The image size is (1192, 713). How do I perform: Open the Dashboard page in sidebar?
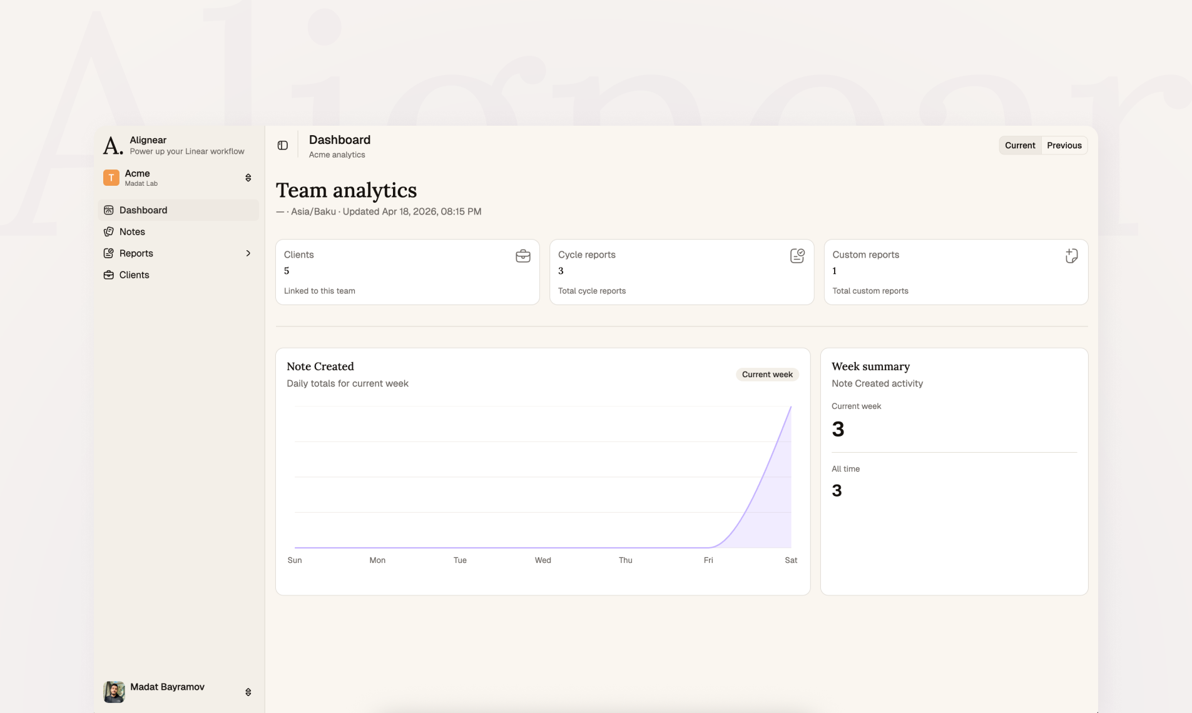click(178, 210)
